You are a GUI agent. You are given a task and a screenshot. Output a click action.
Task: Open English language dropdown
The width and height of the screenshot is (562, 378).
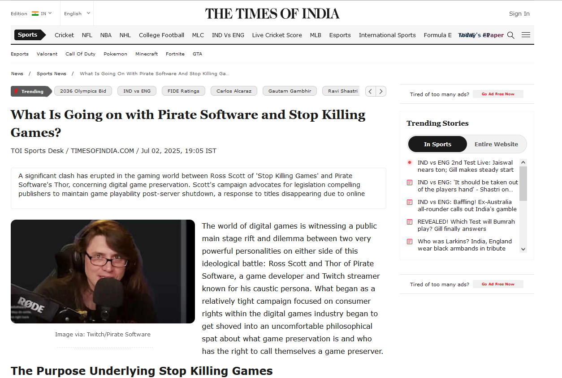coord(77,13)
